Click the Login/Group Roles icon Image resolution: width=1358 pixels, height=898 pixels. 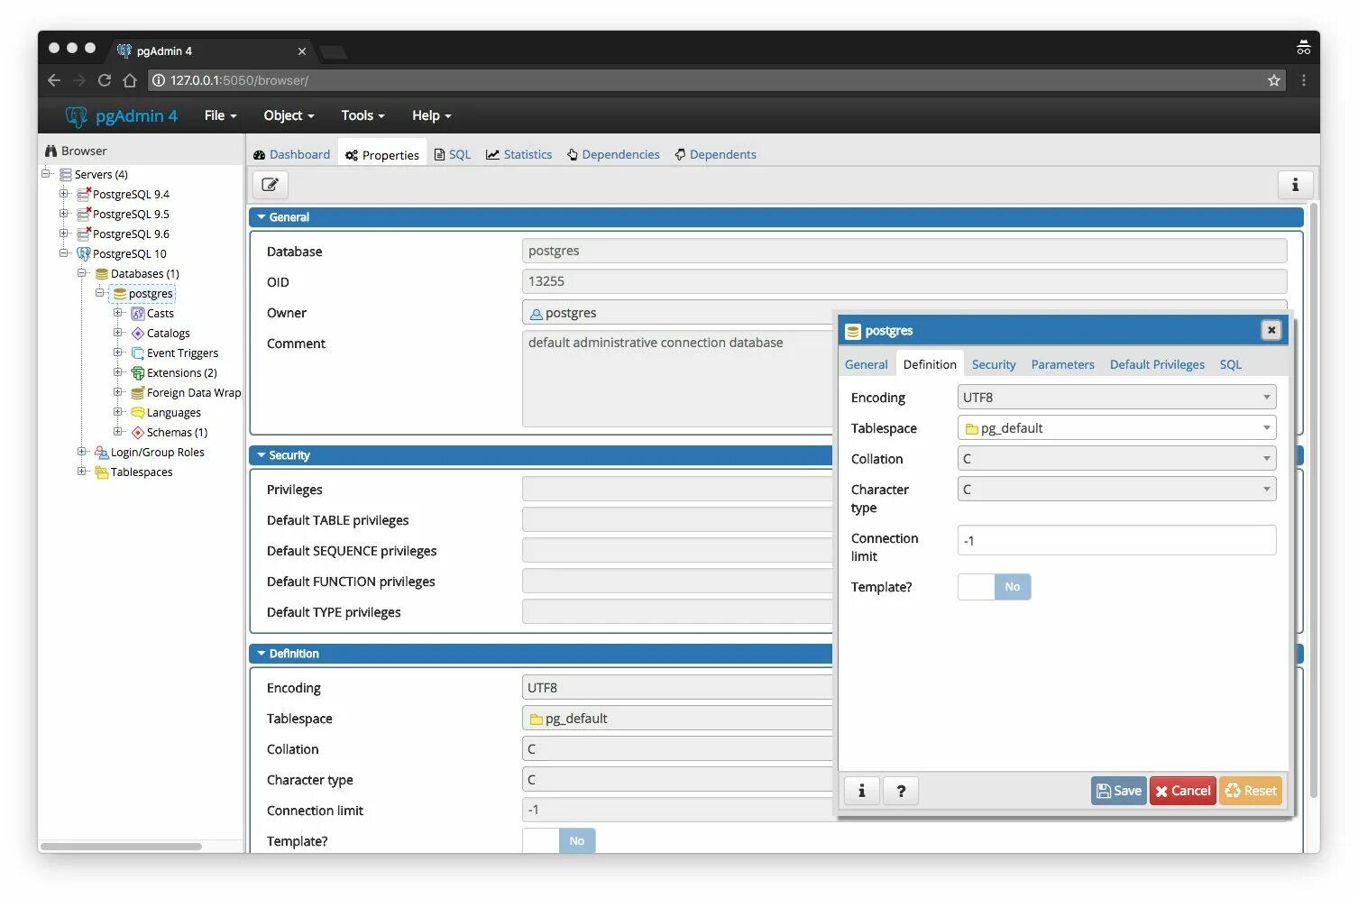click(x=102, y=452)
